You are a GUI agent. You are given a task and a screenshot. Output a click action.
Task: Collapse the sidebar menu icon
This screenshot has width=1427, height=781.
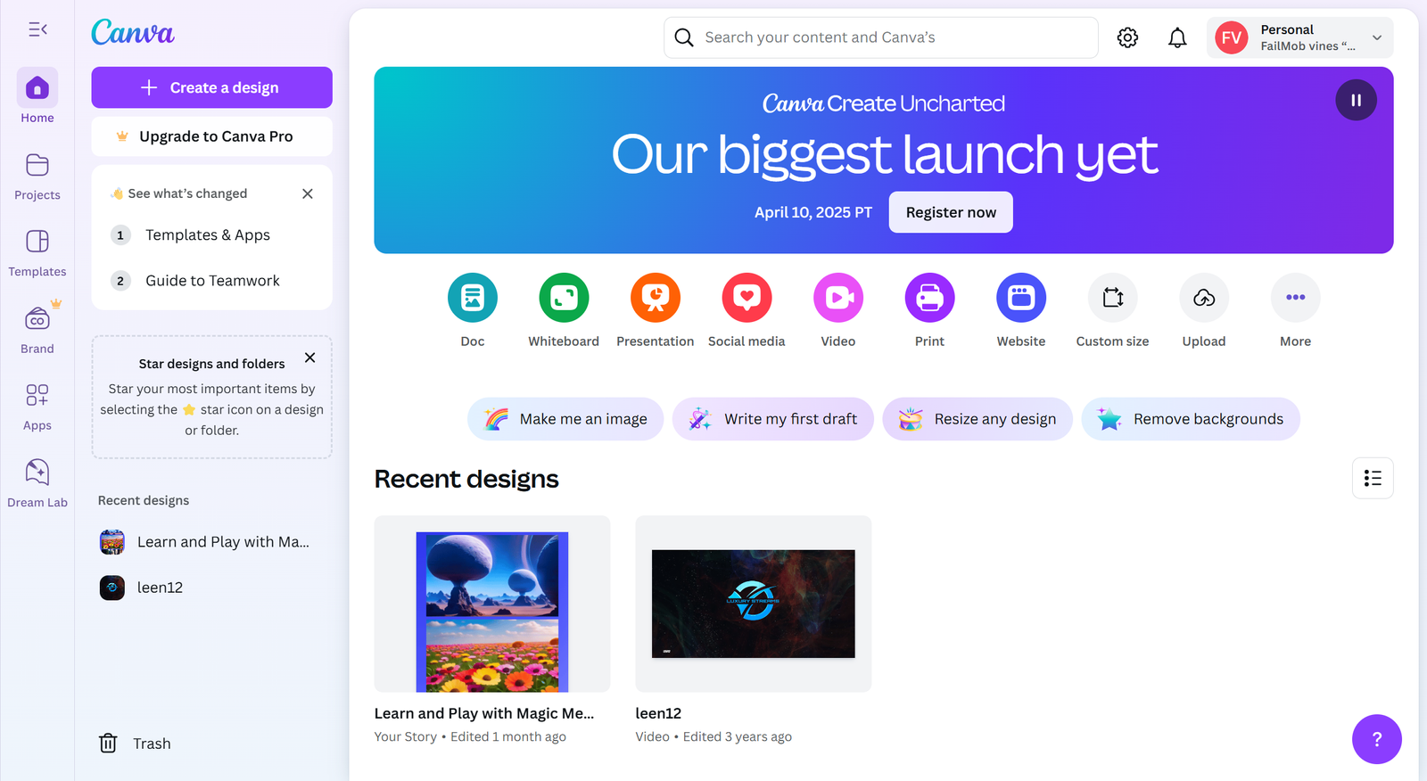point(37,29)
